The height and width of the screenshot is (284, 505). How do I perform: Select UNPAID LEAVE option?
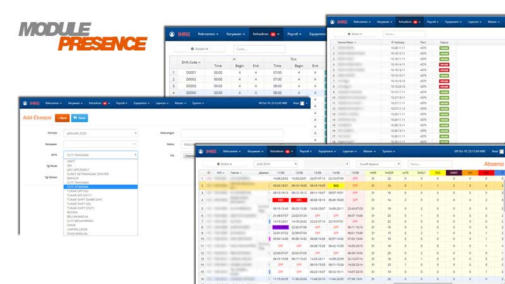(x=100, y=229)
